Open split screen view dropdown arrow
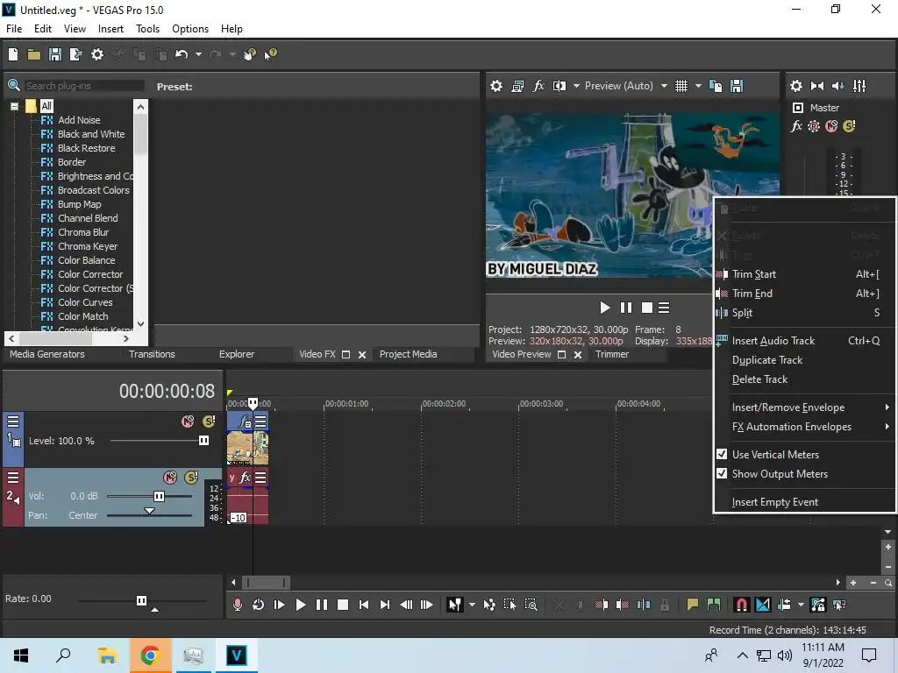The width and height of the screenshot is (898, 673). (x=576, y=86)
